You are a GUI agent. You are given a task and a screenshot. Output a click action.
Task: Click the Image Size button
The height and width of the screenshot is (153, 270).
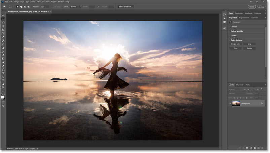pos(235,44)
